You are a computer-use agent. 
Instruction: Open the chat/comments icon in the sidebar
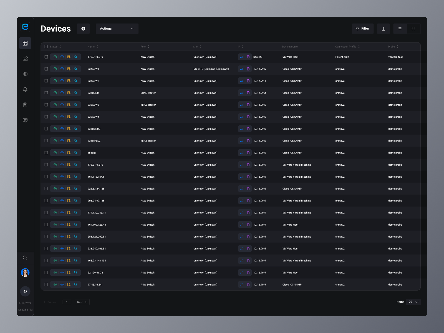(x=25, y=120)
